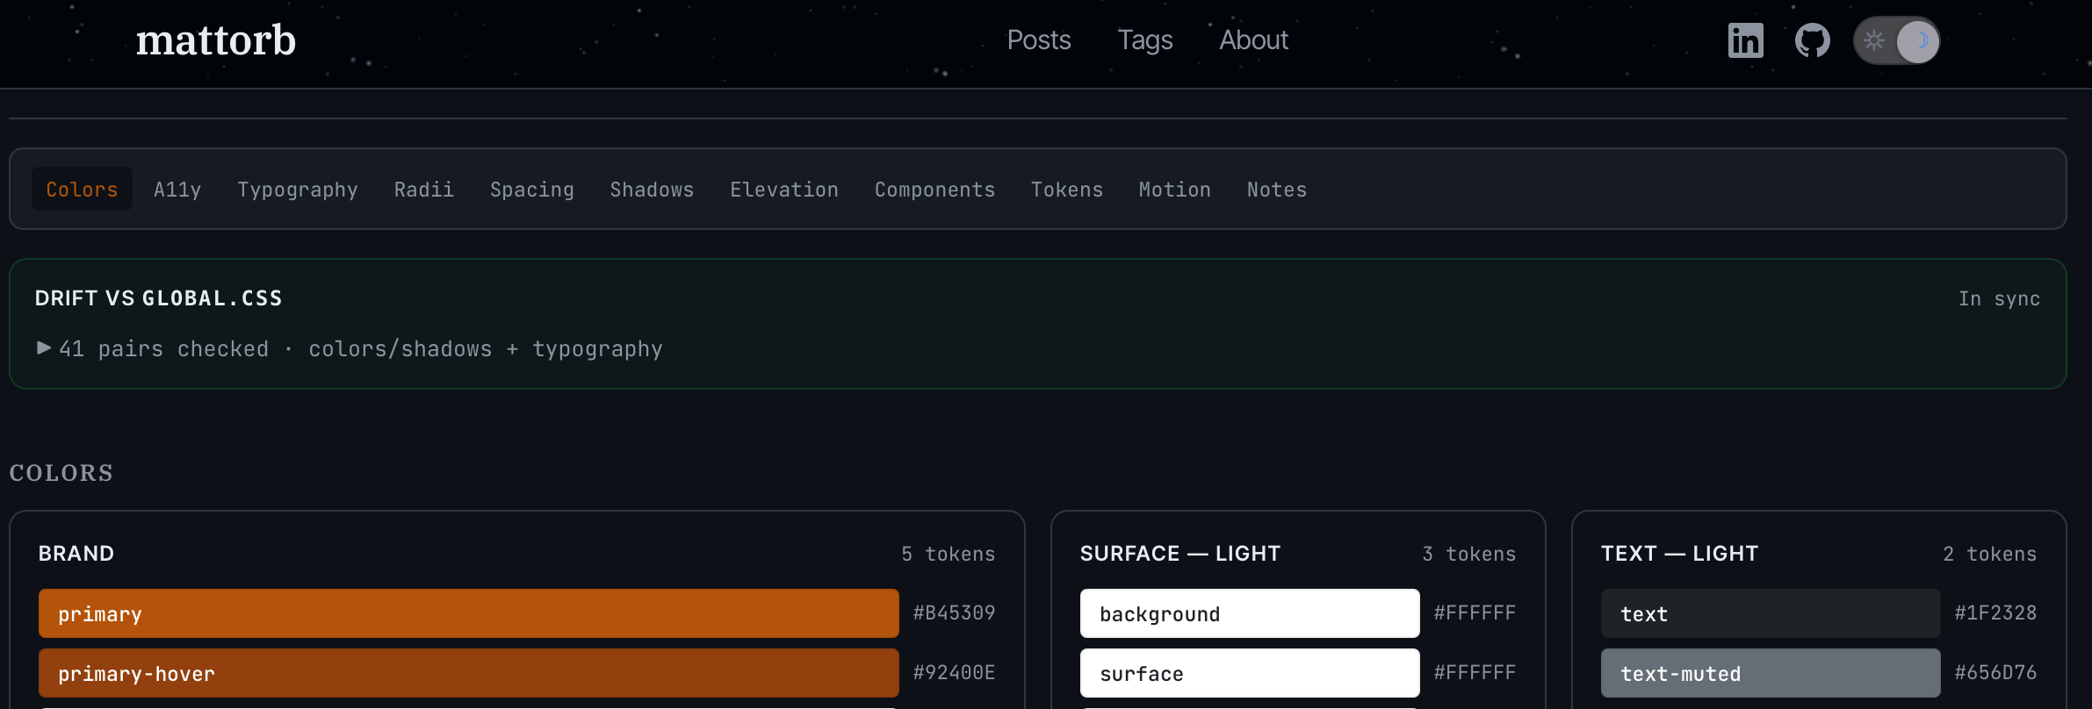
Task: Switch to the Elevation tab
Action: coord(784,190)
